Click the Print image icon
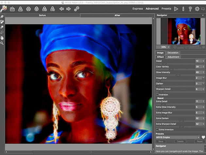This screenshot has height=155, width=206. 28,9
